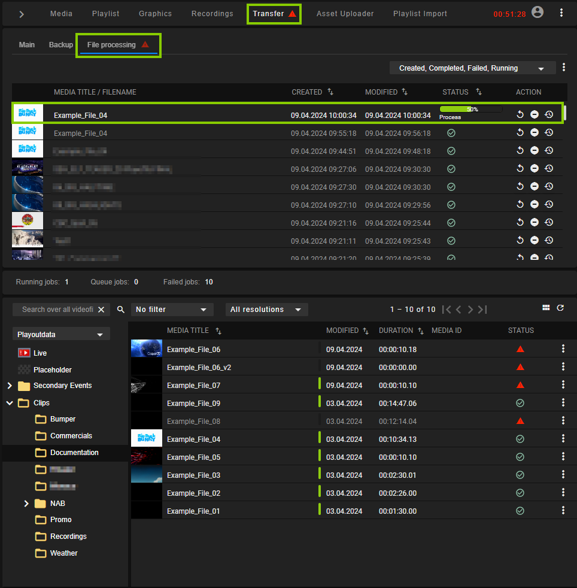Image resolution: width=577 pixels, height=588 pixels.
Task: Refresh the media library list
Action: (x=560, y=307)
